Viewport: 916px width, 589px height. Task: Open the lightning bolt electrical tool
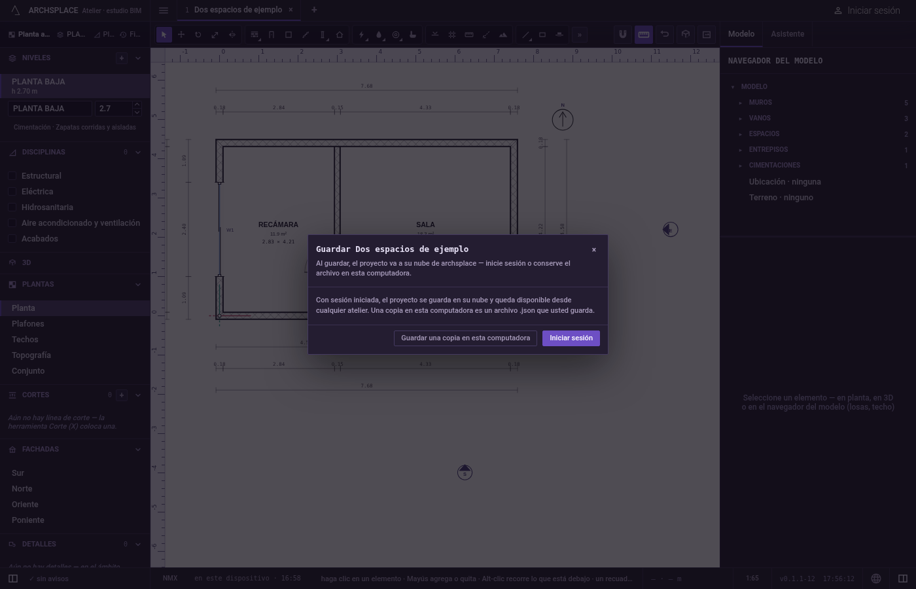[362, 35]
